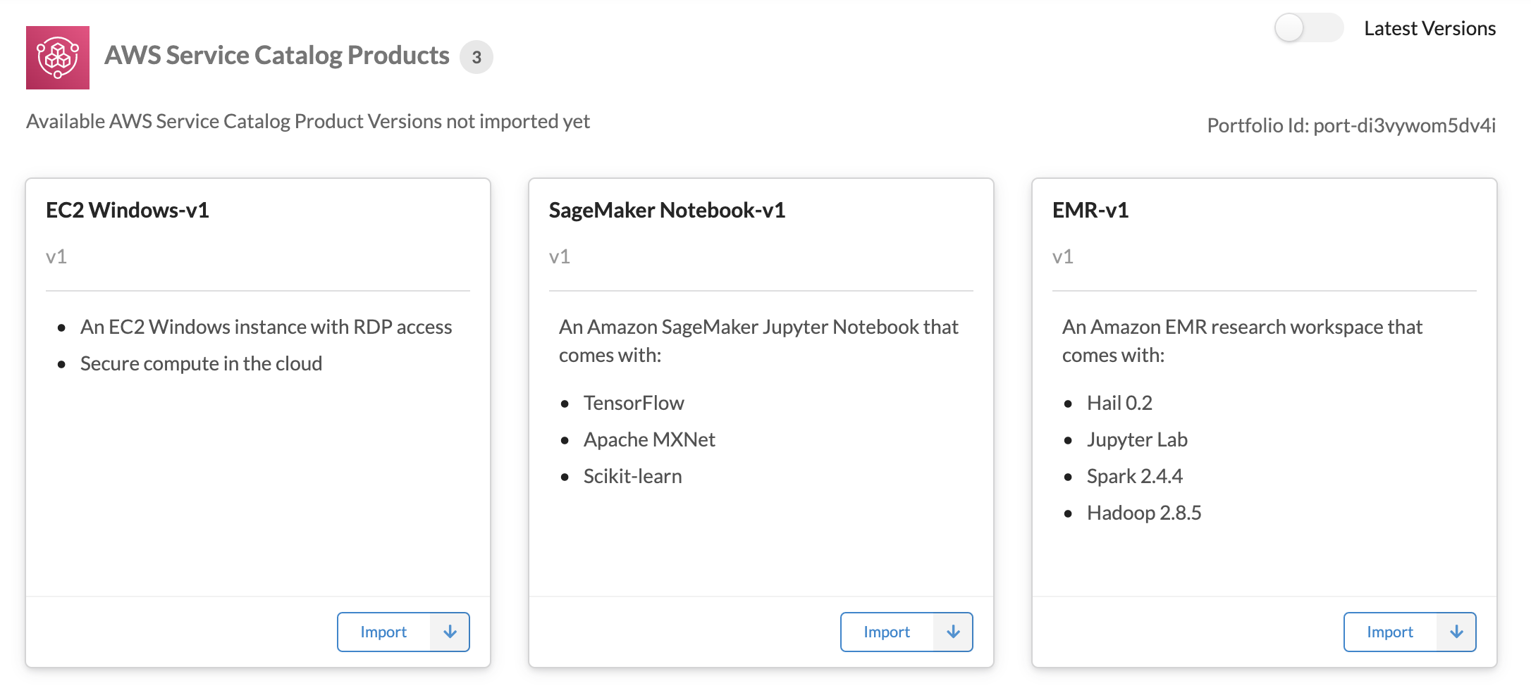This screenshot has height=700, width=1531.
Task: Click the AWS Service Catalog Products logo icon
Action: [x=58, y=57]
